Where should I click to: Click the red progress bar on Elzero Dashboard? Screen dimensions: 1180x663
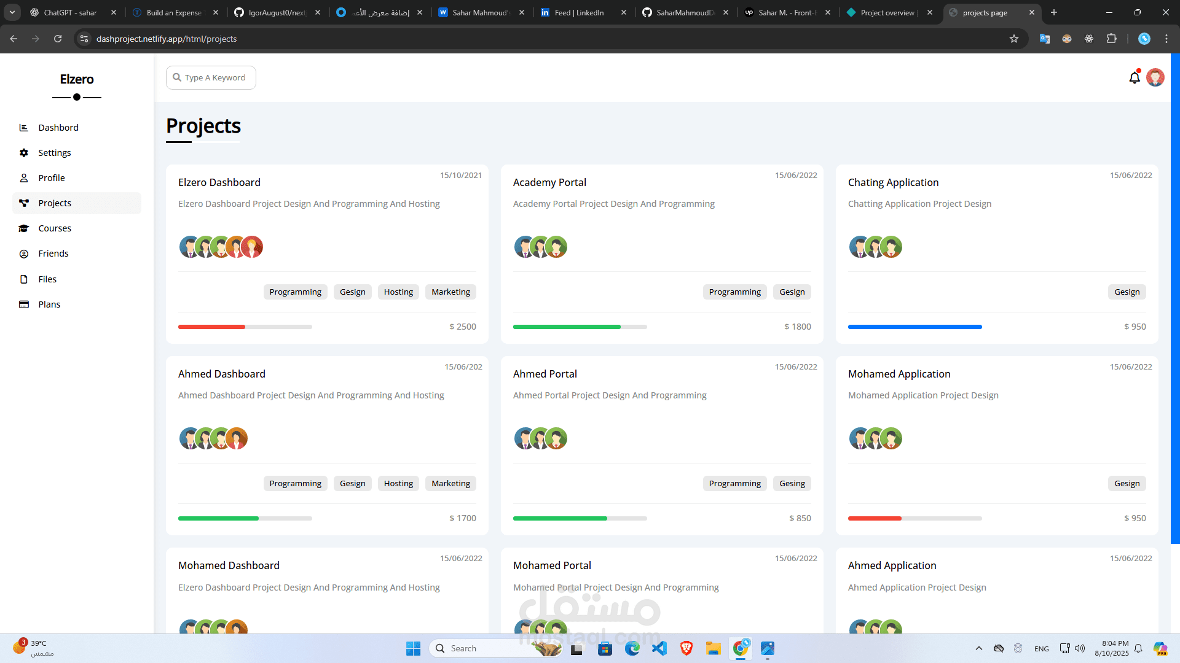211,327
